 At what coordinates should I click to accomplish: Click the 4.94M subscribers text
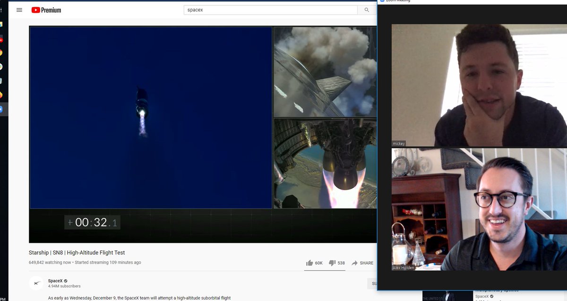64,286
